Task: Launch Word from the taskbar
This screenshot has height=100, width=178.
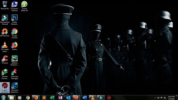Action: 85,97
